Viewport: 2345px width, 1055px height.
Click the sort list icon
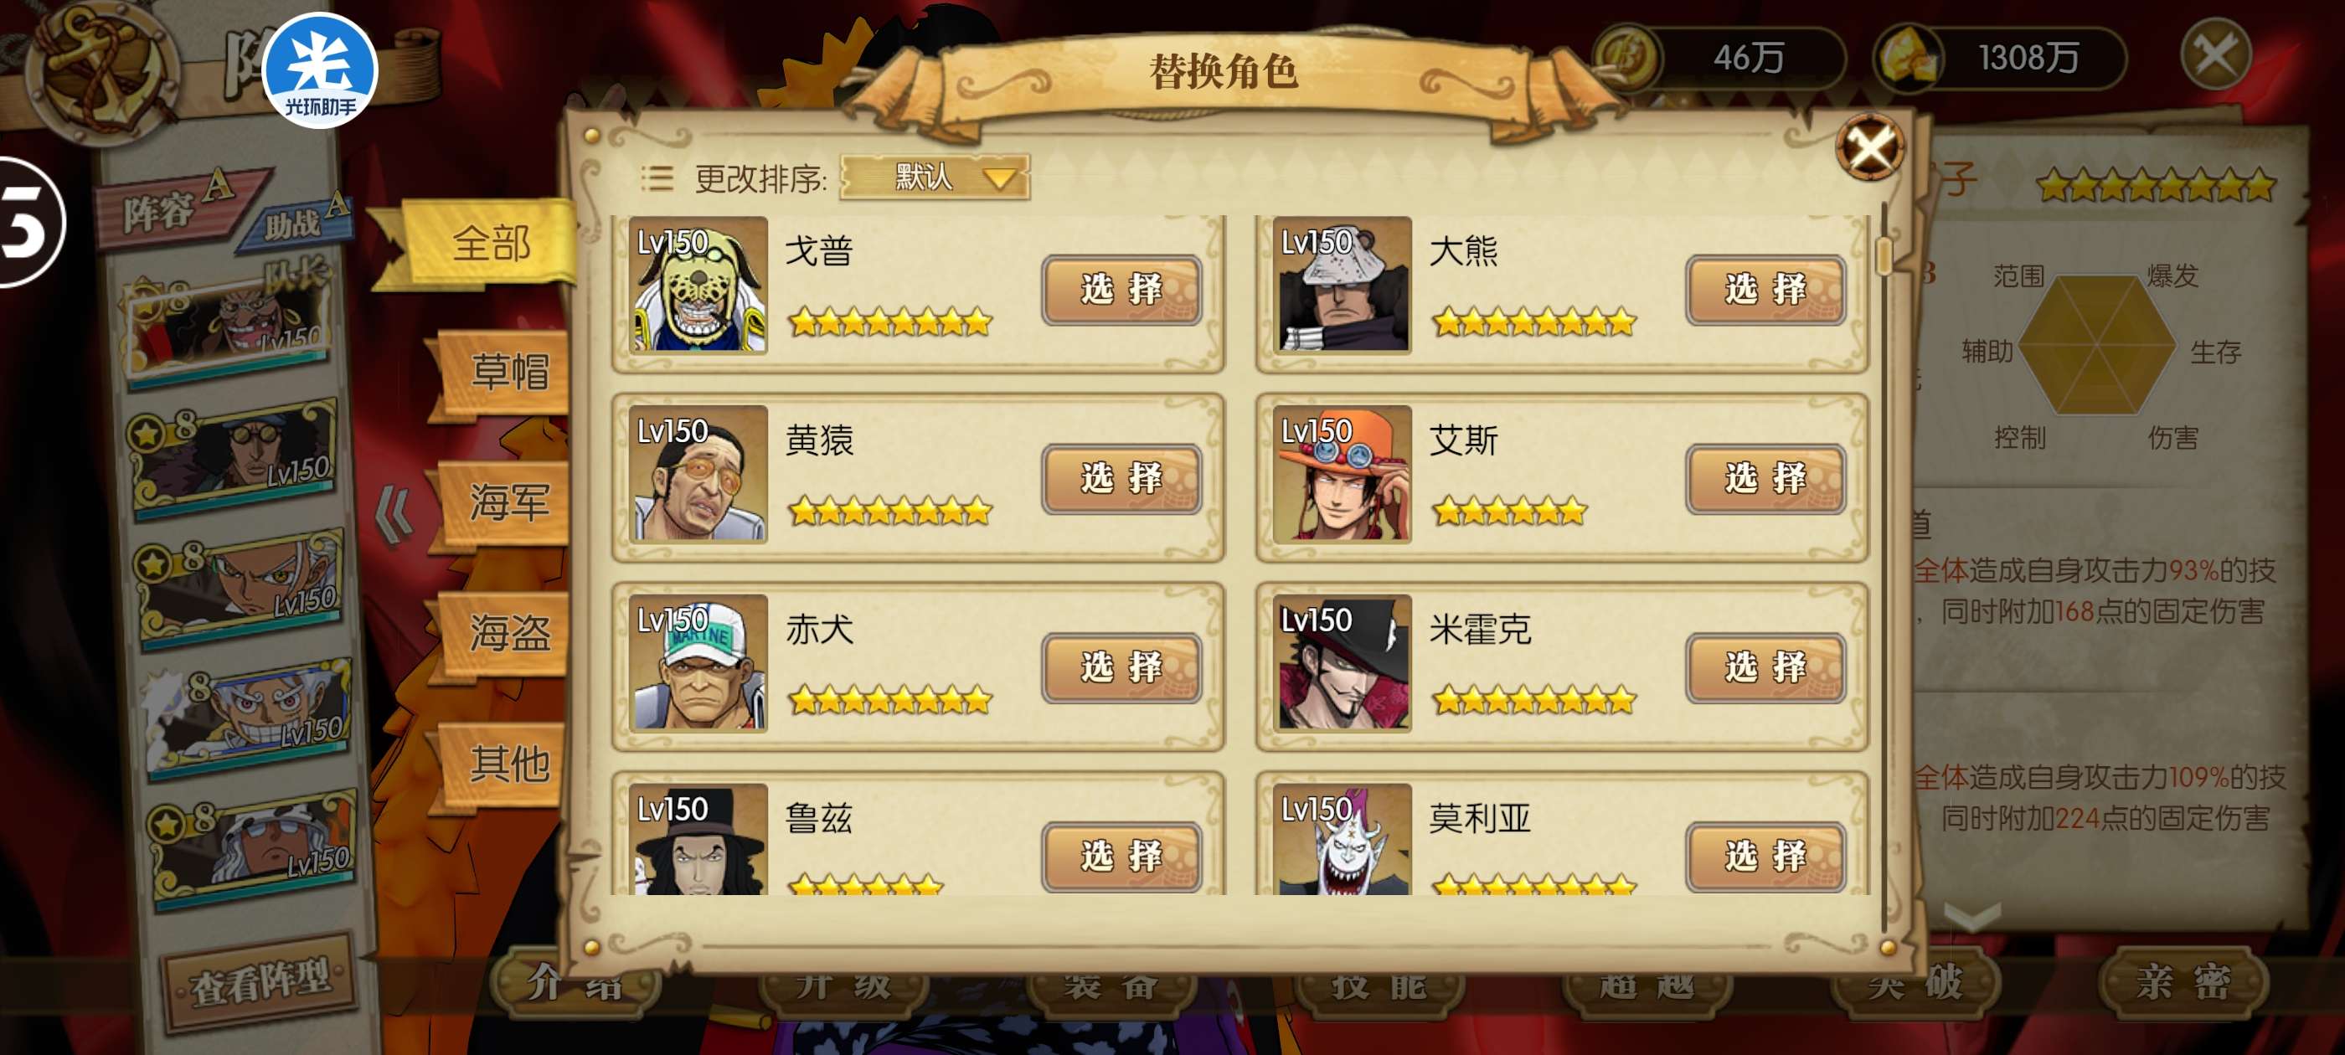coord(657,178)
